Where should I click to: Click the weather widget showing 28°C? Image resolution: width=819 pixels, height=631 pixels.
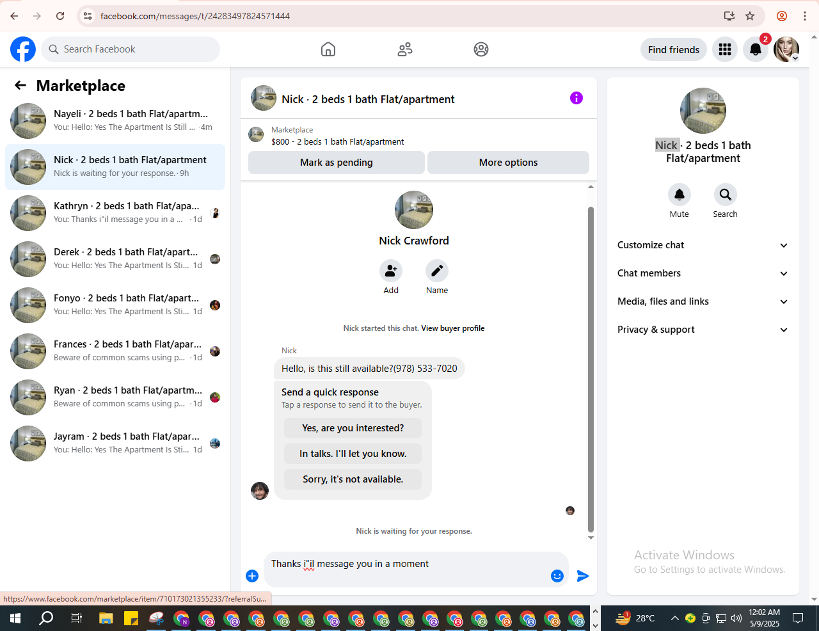click(636, 618)
